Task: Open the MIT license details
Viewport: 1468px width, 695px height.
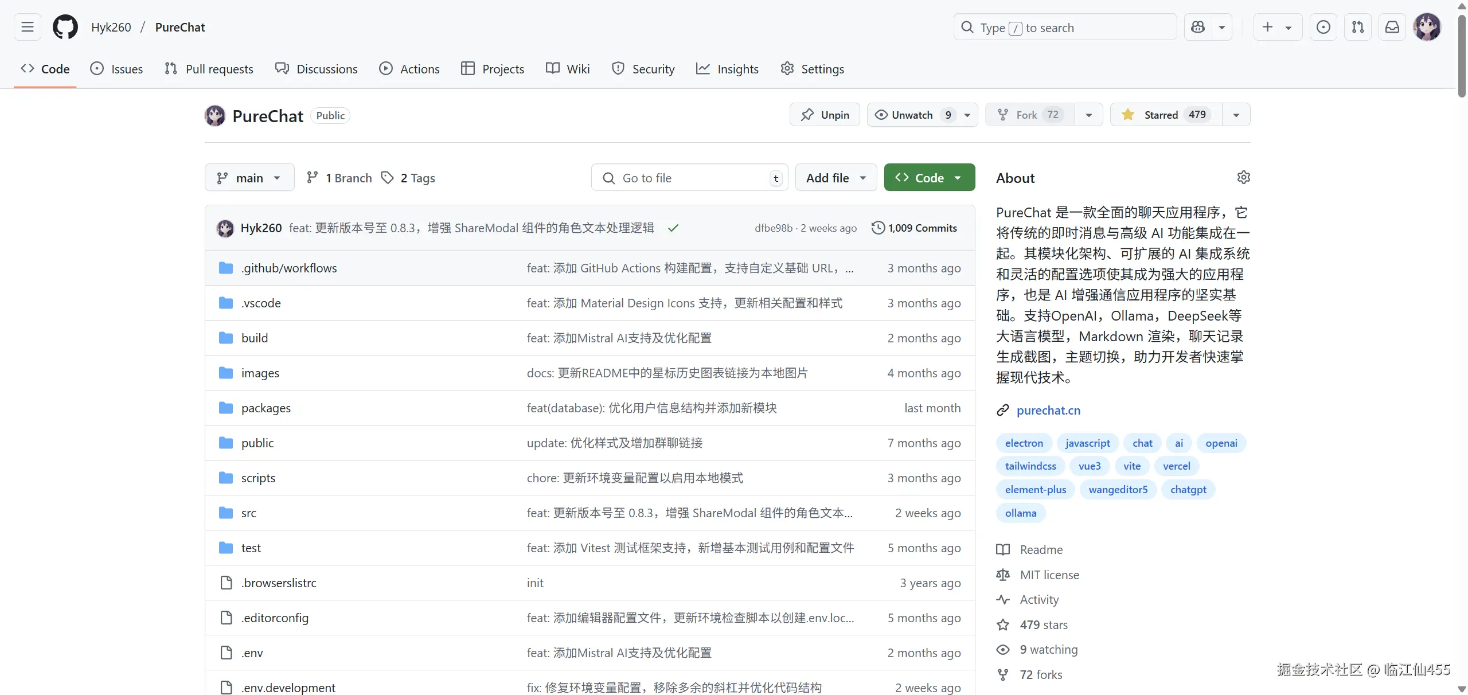Action: [1049, 574]
